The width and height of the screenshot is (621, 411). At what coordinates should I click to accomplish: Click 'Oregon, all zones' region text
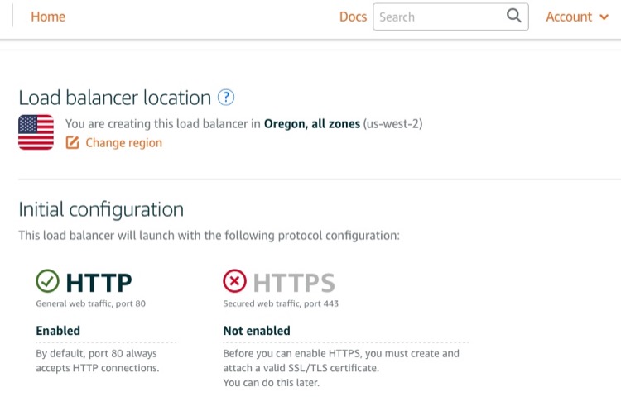click(x=312, y=124)
